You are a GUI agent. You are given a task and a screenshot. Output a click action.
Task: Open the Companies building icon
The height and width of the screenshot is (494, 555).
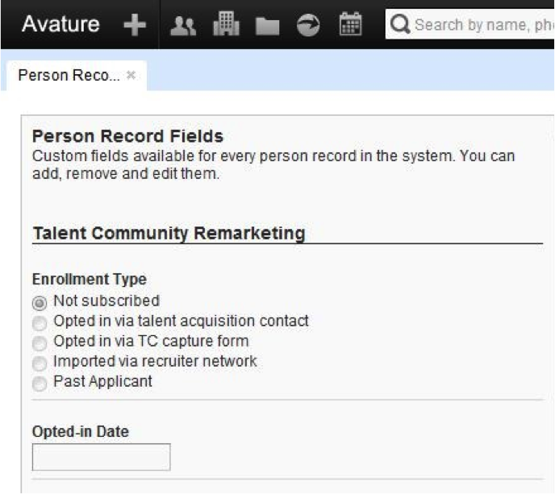point(227,25)
